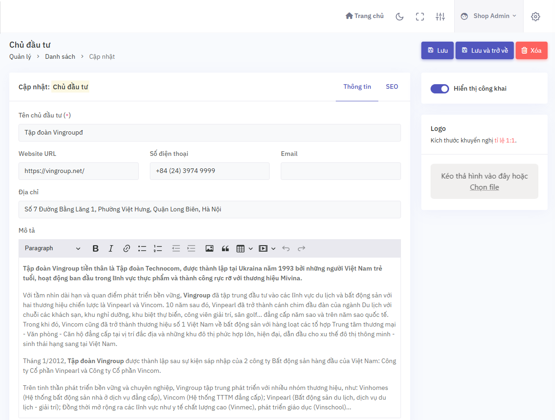The image size is (555, 420).
Task: Insert image into description editor
Action: (x=210, y=248)
